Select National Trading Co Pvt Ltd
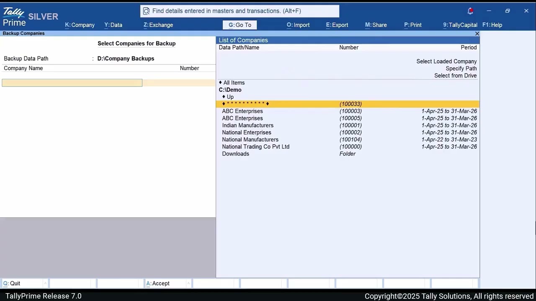Viewport: 536px width, 301px height. (348, 147)
